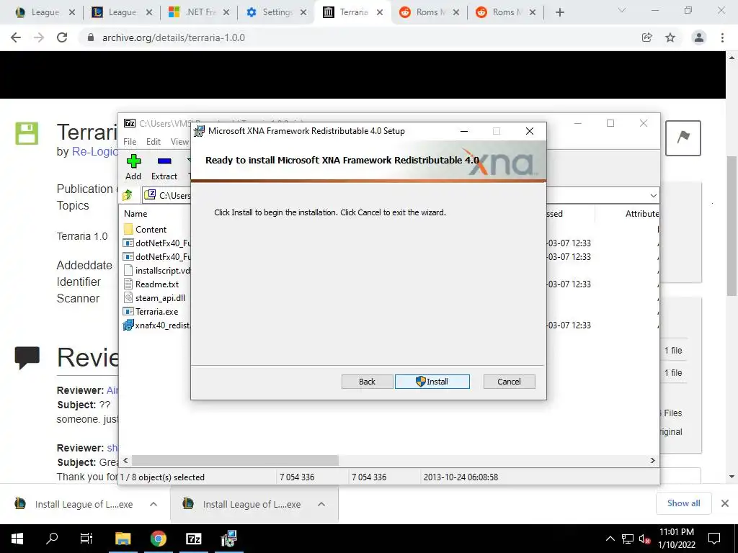
Task: Click the Attributes column header in 7-Zip
Action: (x=641, y=213)
